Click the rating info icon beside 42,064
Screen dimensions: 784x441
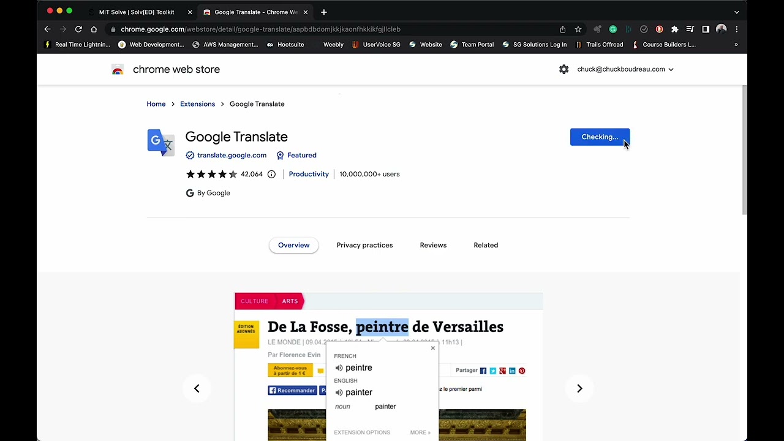coord(271,174)
